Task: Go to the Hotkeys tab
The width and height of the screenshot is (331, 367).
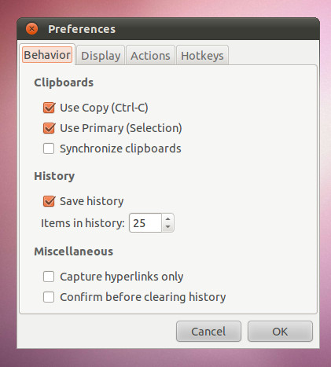Action: [202, 56]
